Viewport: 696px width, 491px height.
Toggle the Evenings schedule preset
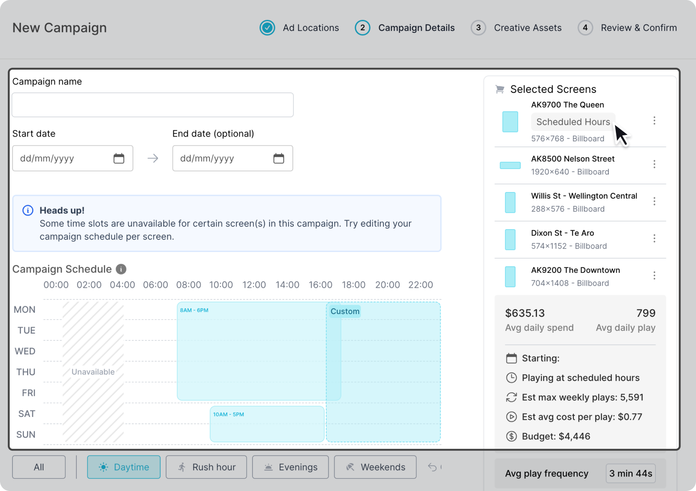pos(290,467)
